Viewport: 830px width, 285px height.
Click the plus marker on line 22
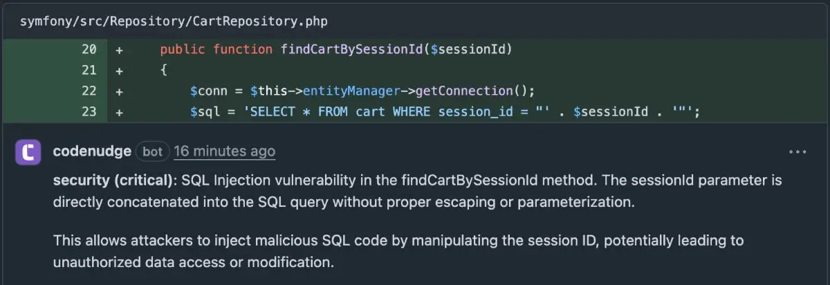click(119, 91)
